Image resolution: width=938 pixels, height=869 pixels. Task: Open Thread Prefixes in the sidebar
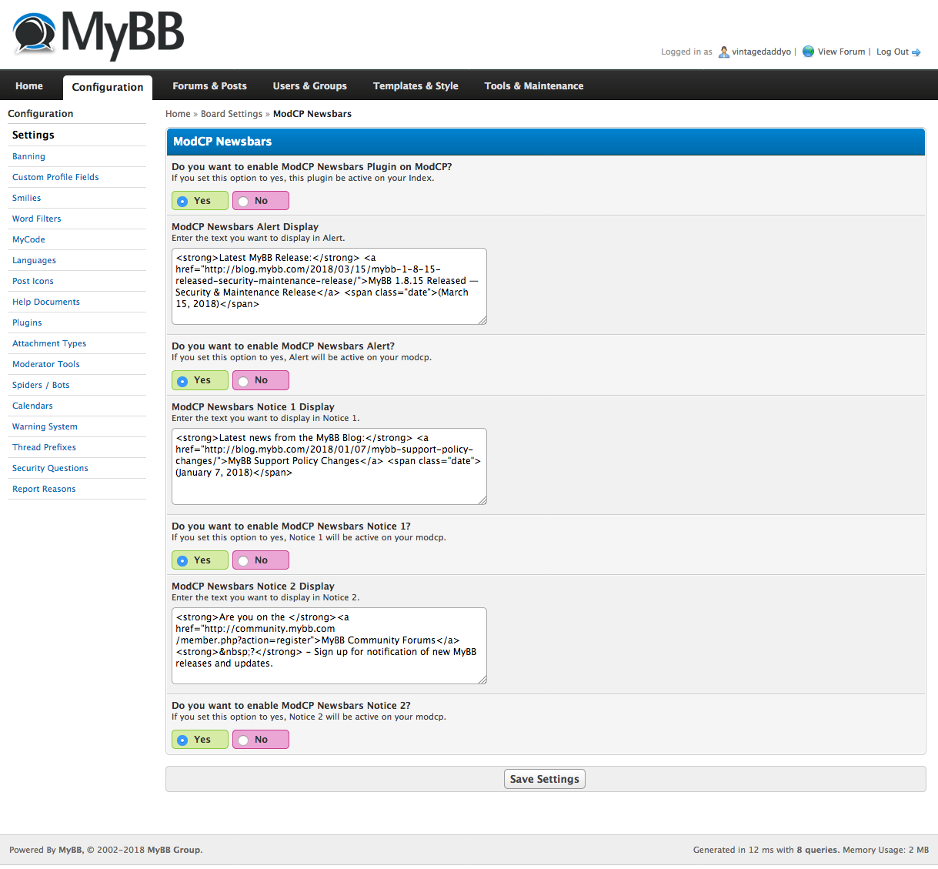(x=44, y=447)
